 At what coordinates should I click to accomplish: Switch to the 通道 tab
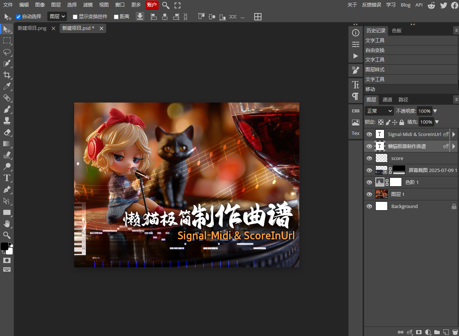387,100
